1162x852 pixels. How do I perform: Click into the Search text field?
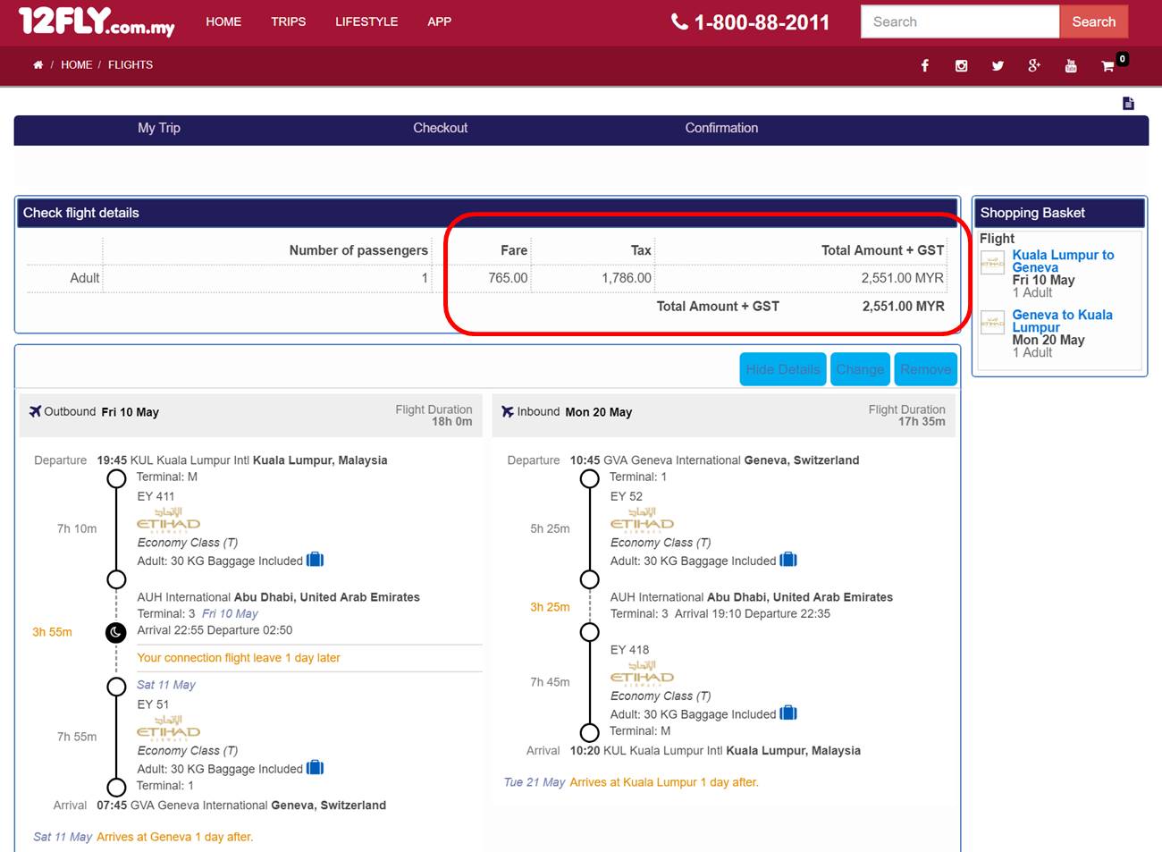pos(959,21)
